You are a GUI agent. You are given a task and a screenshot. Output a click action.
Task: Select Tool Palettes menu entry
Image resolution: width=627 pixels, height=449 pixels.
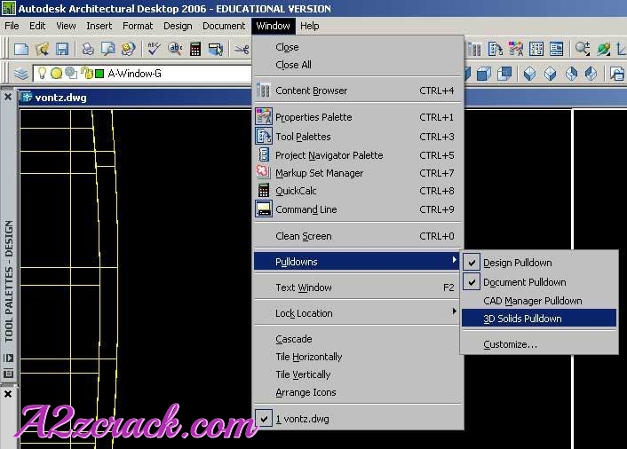coord(358,137)
